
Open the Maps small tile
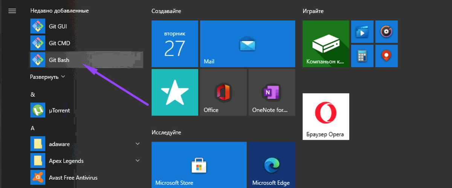386,56
